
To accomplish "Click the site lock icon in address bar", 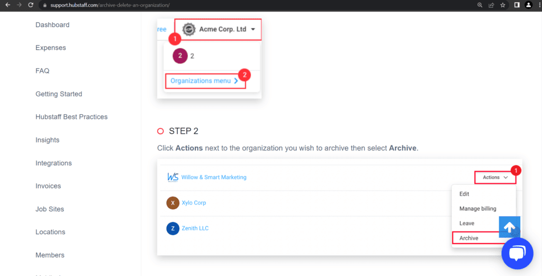I will 44,5.
